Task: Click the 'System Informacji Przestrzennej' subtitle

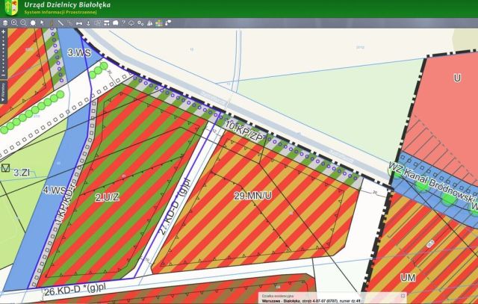Action: click(x=60, y=13)
